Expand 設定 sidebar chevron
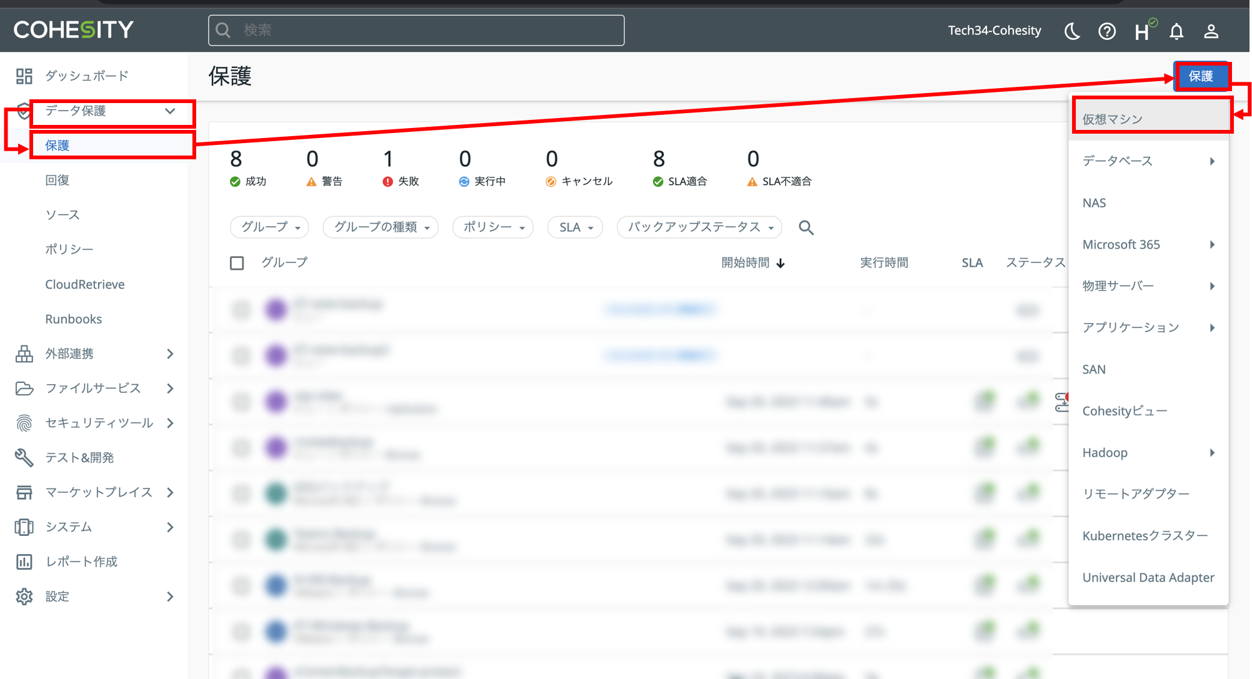 [x=170, y=597]
